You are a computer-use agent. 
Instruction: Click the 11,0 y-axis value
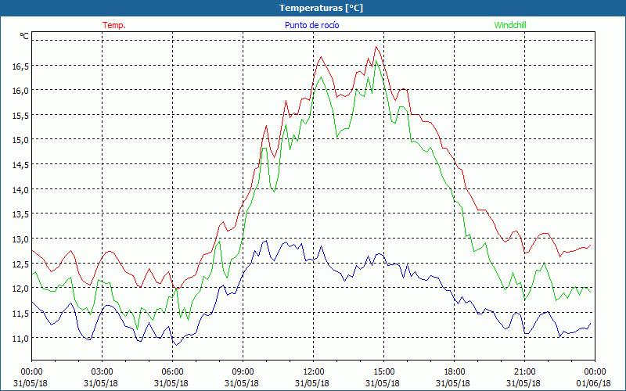click(20, 339)
